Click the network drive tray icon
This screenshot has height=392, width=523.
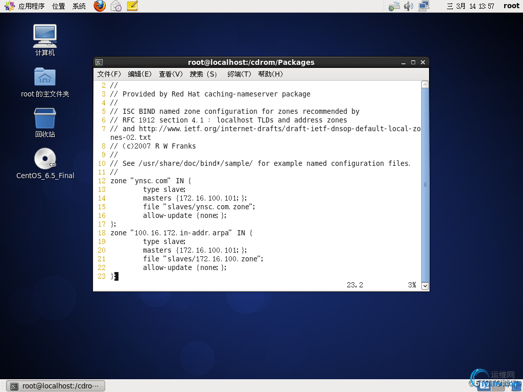click(394, 6)
